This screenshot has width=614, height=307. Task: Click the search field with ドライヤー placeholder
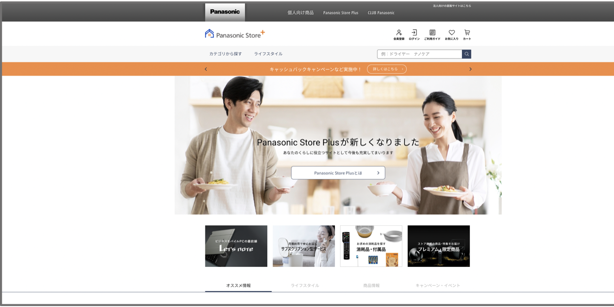tap(419, 54)
